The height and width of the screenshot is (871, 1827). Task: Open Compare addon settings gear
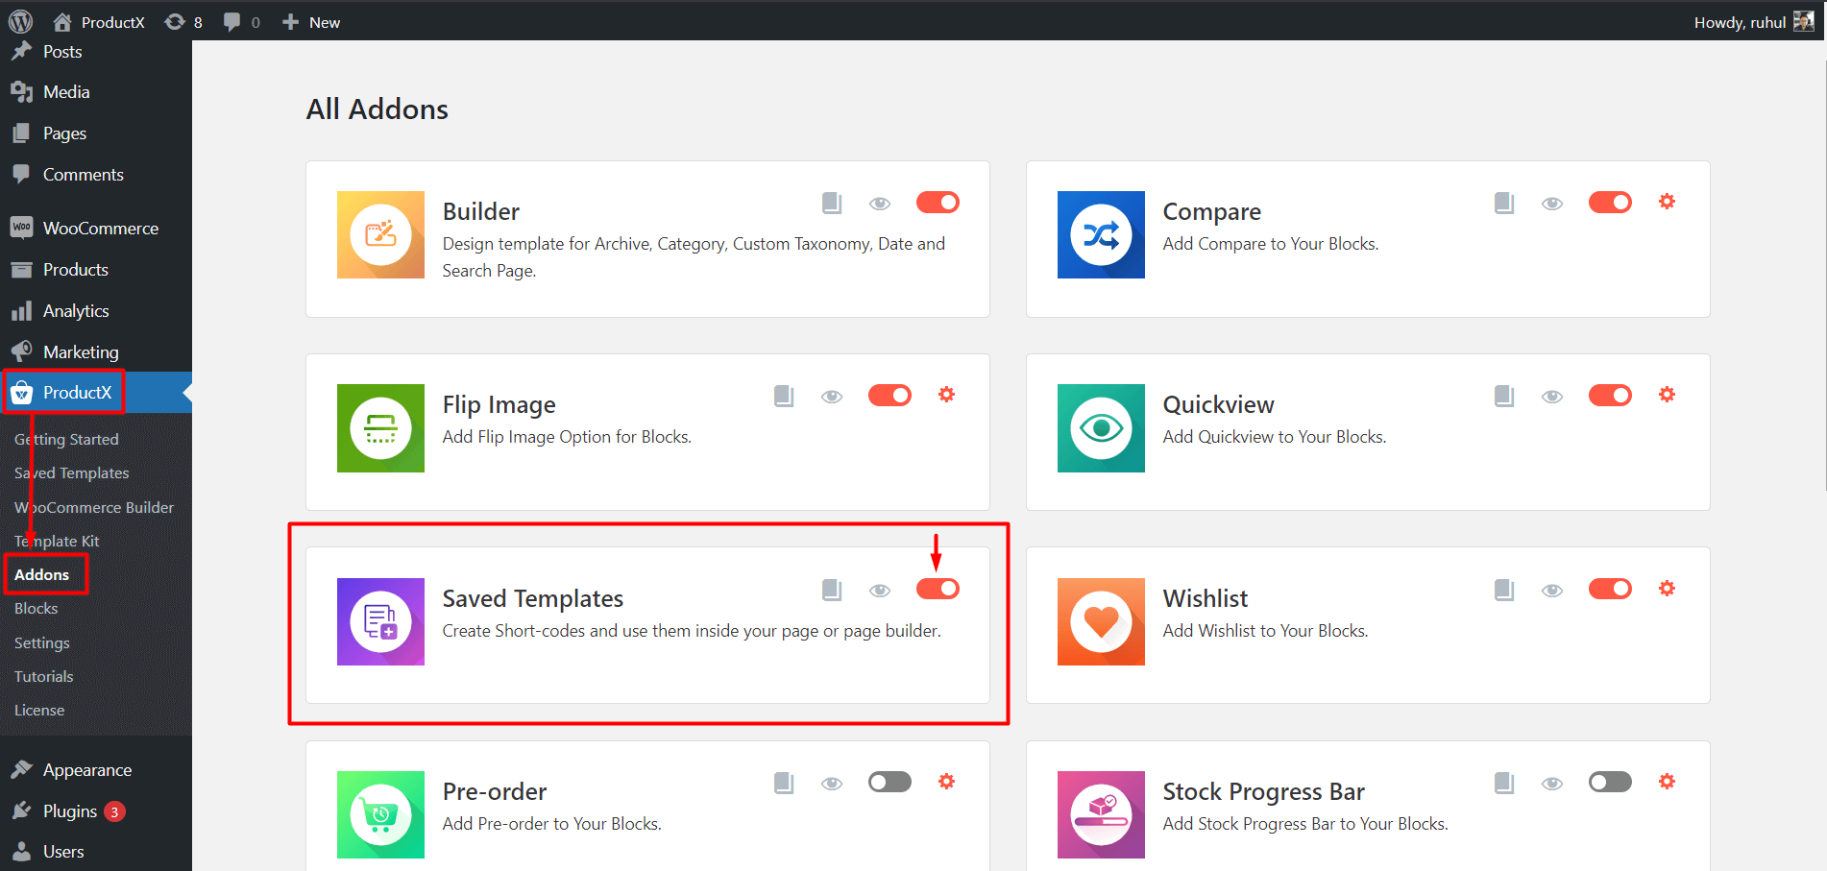click(x=1668, y=202)
